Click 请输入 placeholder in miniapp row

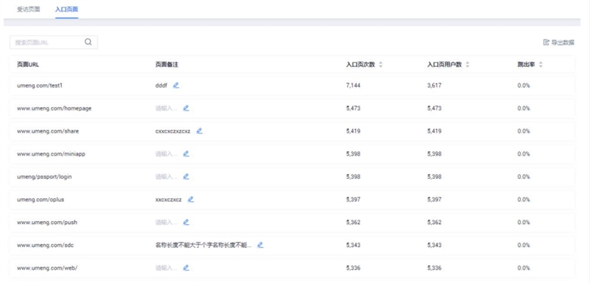point(166,154)
